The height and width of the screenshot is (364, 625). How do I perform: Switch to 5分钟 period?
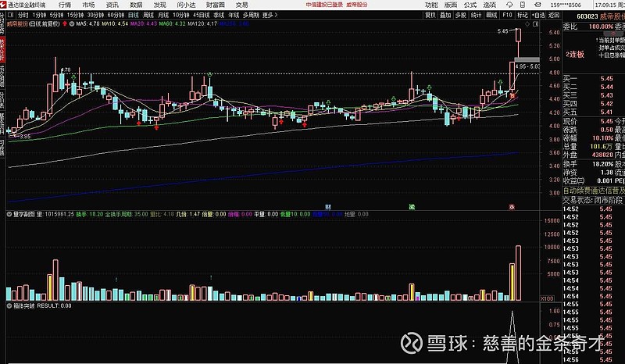(56, 15)
